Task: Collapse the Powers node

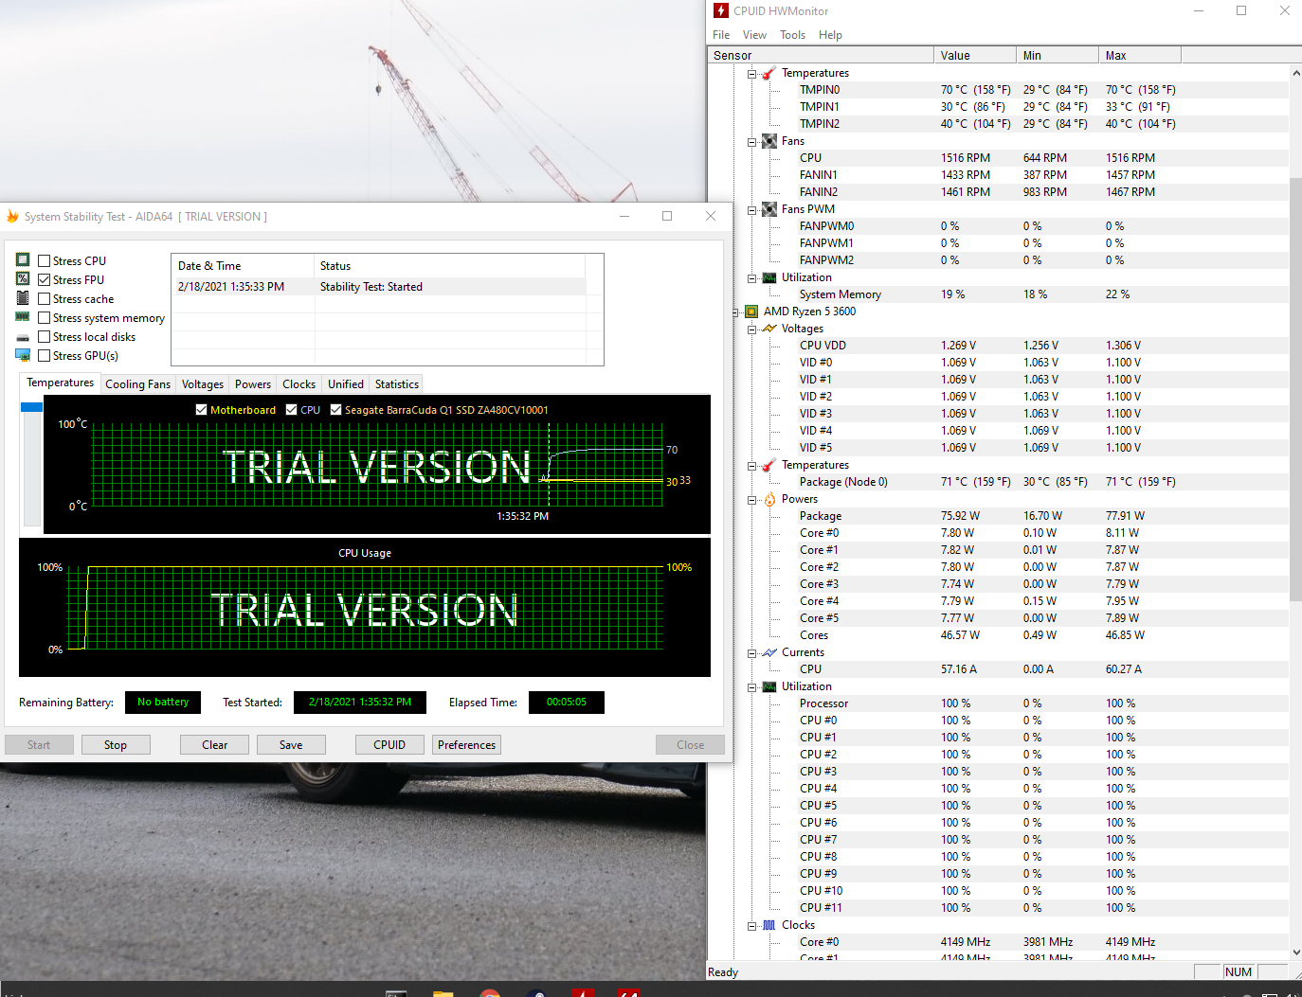Action: pos(751,499)
